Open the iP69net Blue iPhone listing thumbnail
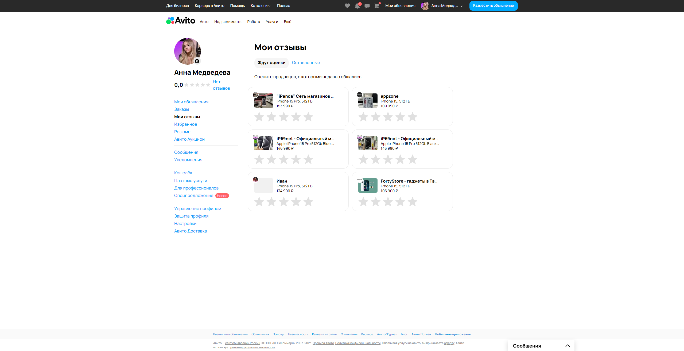 (x=264, y=143)
